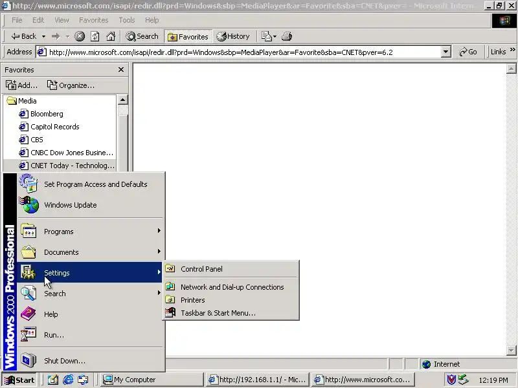The width and height of the screenshot is (518, 388).
Task: Select Settings in the Start menu
Action: [x=89, y=272]
